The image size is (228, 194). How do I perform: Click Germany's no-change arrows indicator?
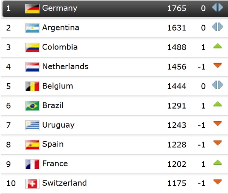tap(218, 7)
